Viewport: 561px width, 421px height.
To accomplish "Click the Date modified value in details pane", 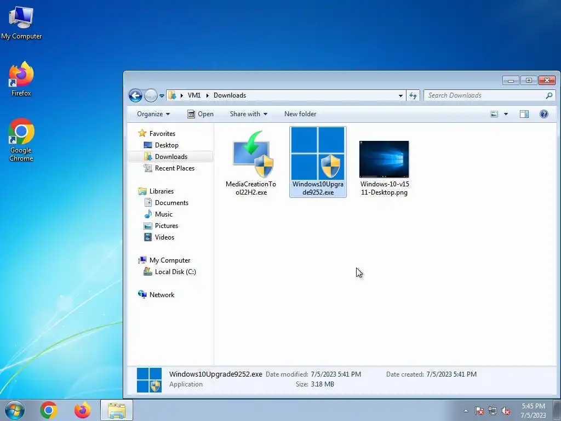I will click(x=336, y=374).
